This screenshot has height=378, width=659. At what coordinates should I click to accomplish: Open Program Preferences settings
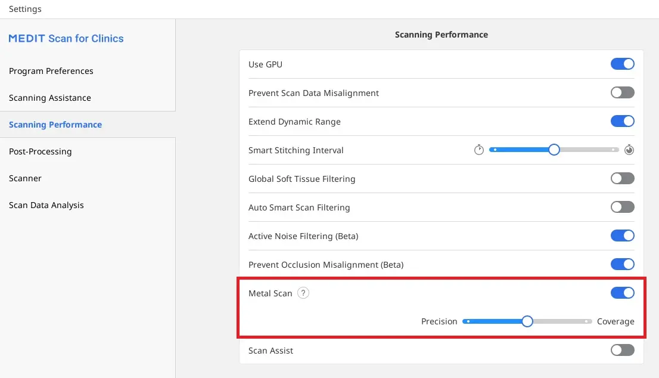click(x=51, y=71)
